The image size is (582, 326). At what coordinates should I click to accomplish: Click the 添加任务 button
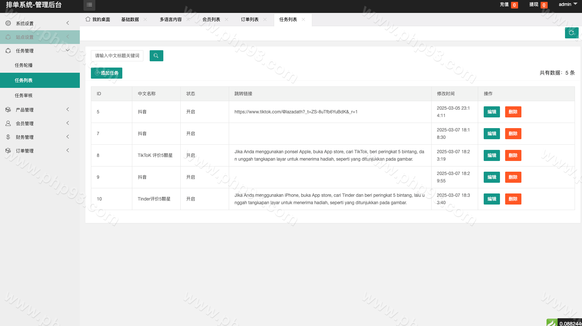106,73
